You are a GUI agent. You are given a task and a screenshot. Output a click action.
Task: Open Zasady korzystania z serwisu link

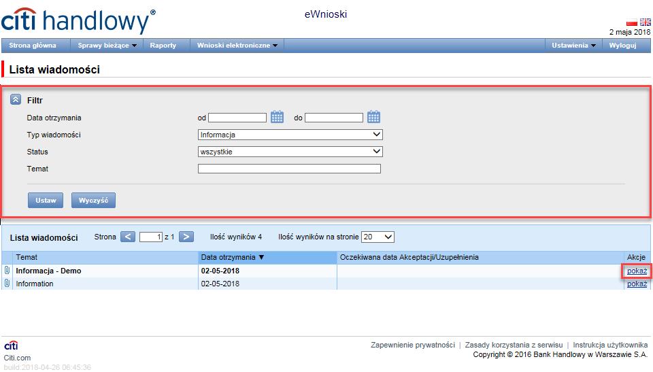[514, 345]
